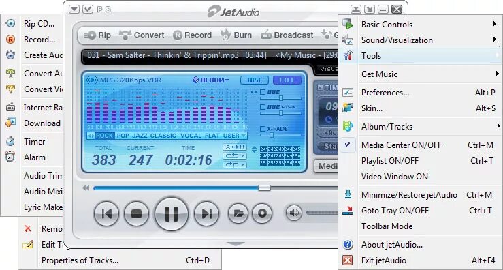
Task: Click the blue question mark About icon
Action: (x=347, y=245)
